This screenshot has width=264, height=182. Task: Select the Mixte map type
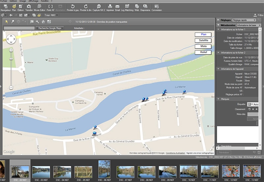point(203,46)
